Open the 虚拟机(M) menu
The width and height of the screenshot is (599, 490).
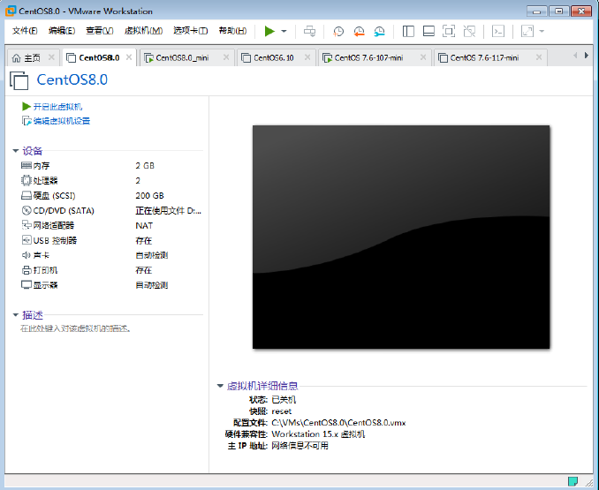[x=143, y=31]
